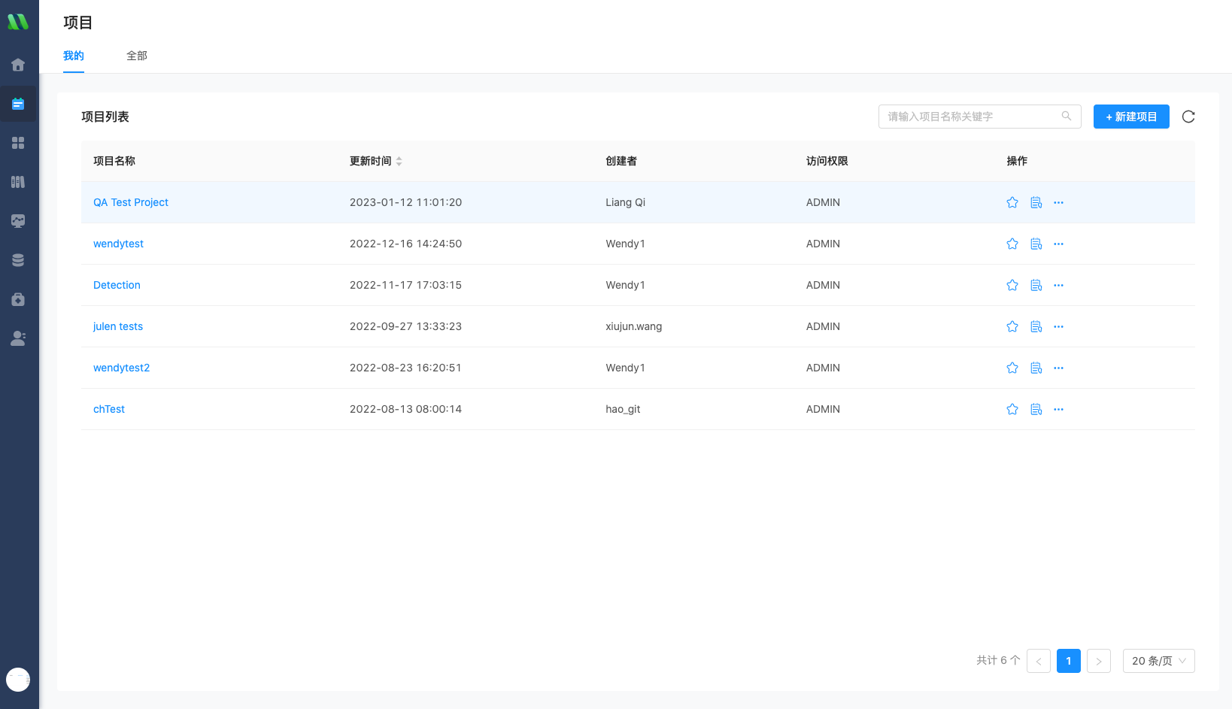The width and height of the screenshot is (1232, 709).
Task: Open the database stack icon in sidebar
Action: [x=18, y=260]
